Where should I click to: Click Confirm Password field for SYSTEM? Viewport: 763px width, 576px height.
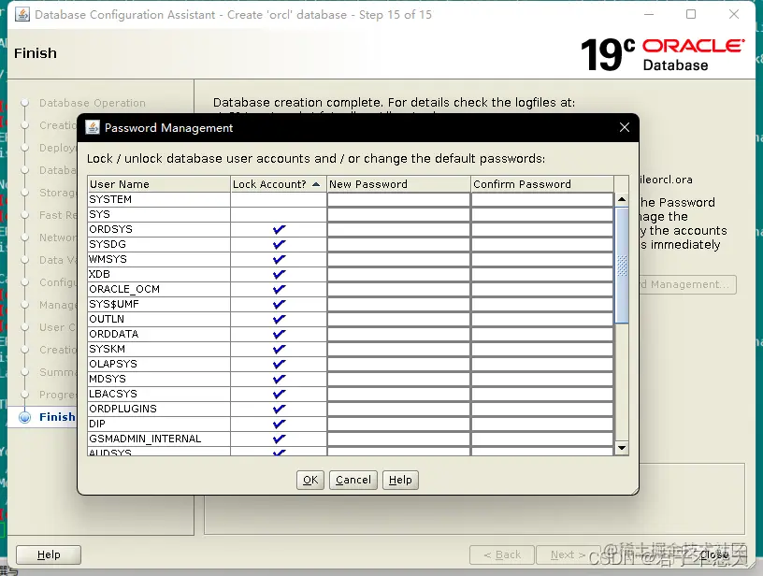coord(542,199)
